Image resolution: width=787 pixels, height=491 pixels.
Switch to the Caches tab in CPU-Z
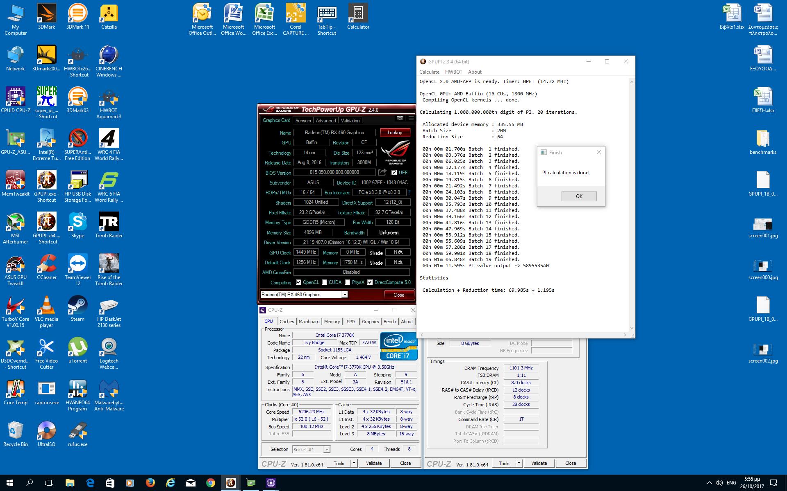tap(287, 322)
